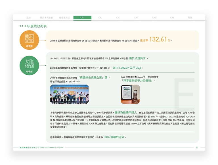Click the 獲評為最優申請人 highlighted text
The width and height of the screenshot is (218, 165).
(126, 113)
